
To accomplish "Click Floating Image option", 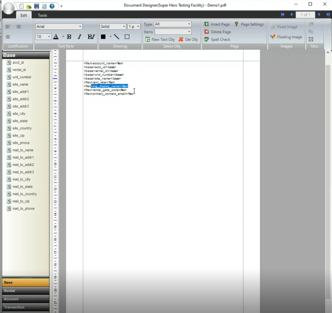I will tap(286, 37).
